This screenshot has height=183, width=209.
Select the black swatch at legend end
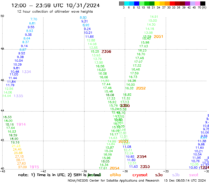point(203,3)
